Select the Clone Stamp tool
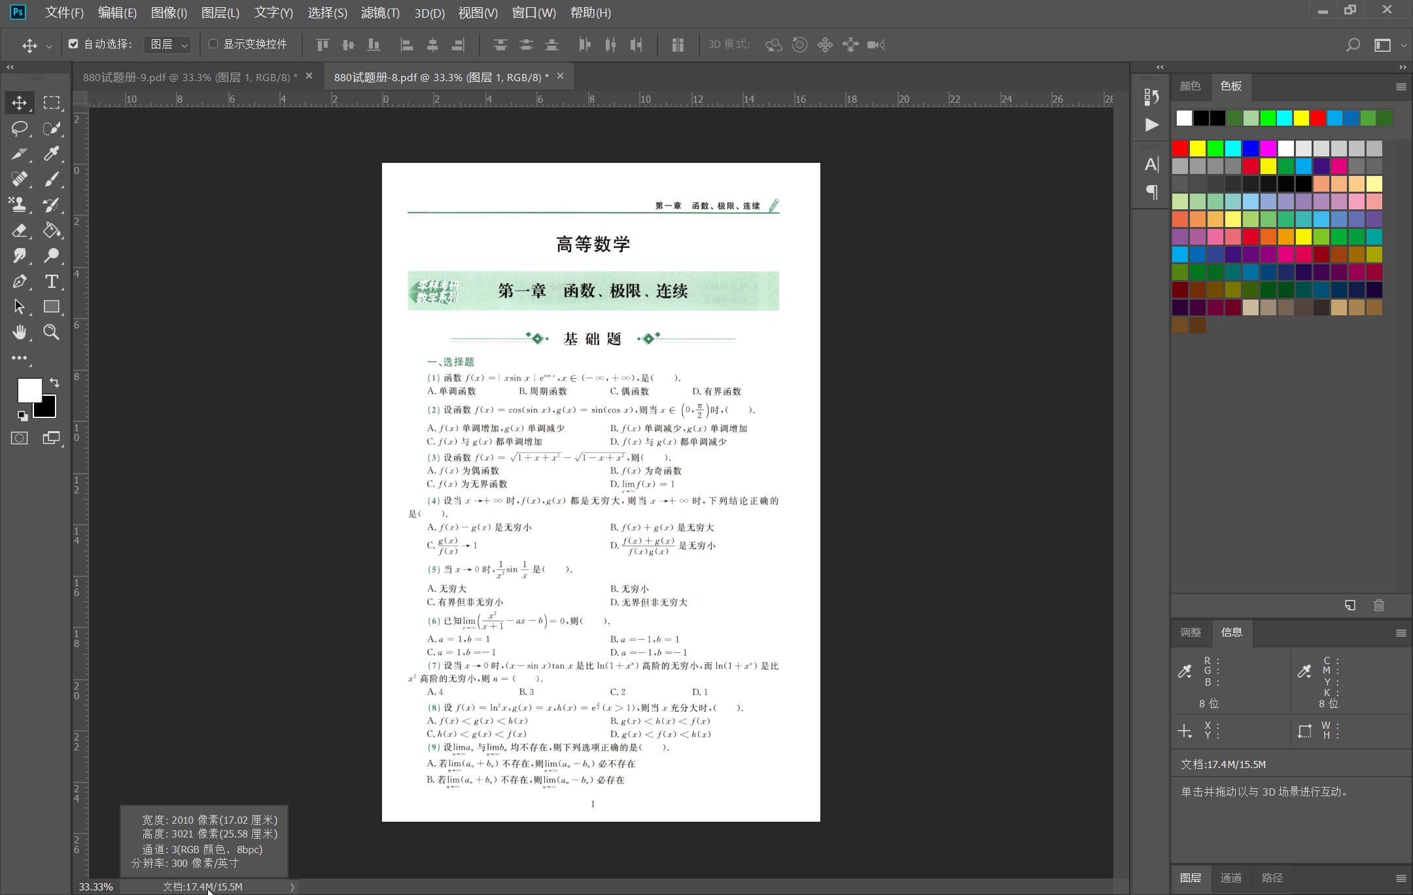The image size is (1413, 895). coord(19,205)
